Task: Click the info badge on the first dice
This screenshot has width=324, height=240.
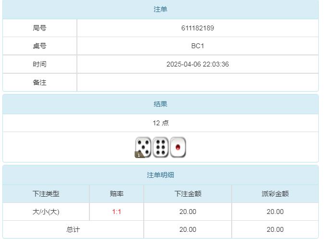Action: (x=139, y=155)
